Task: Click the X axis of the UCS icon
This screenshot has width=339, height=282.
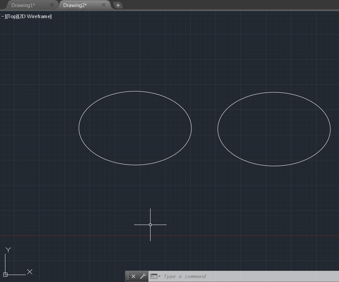Action: pyautogui.click(x=30, y=272)
